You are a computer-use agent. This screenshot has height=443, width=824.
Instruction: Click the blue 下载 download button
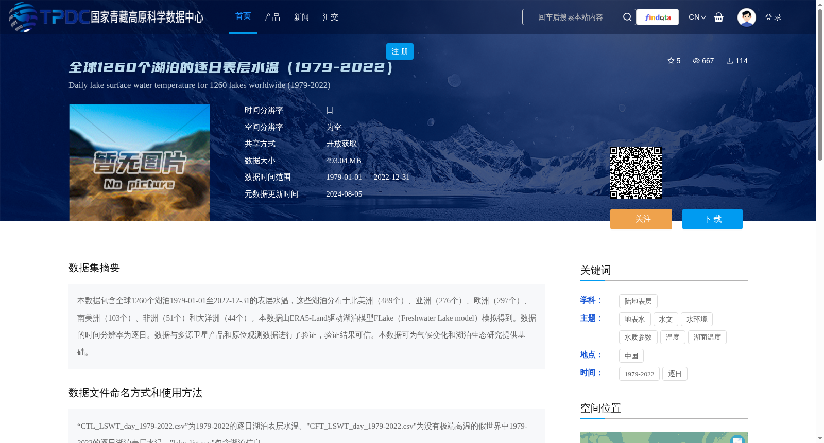pos(712,219)
